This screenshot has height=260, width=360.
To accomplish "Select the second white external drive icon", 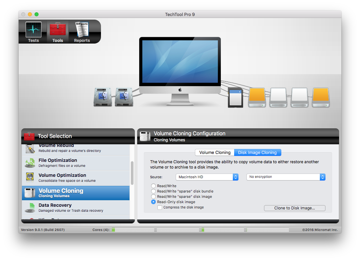I will tap(299, 97).
